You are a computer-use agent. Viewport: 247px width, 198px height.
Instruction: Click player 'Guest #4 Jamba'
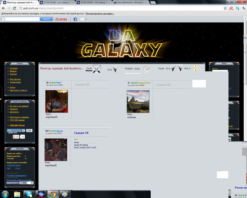(x=81, y=145)
